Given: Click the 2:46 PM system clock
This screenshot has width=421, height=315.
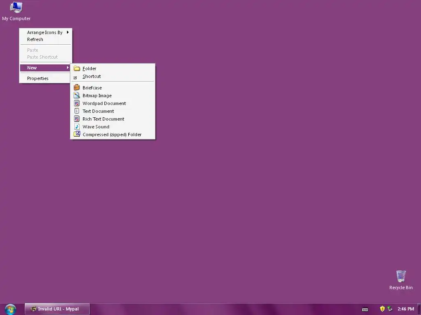Looking at the screenshot, I should (x=406, y=309).
